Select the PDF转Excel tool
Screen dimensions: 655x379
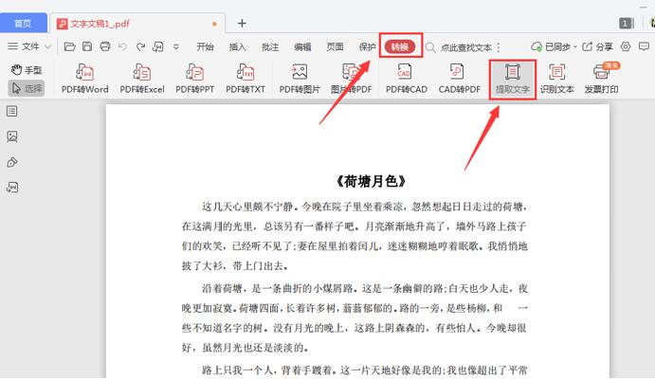142,79
